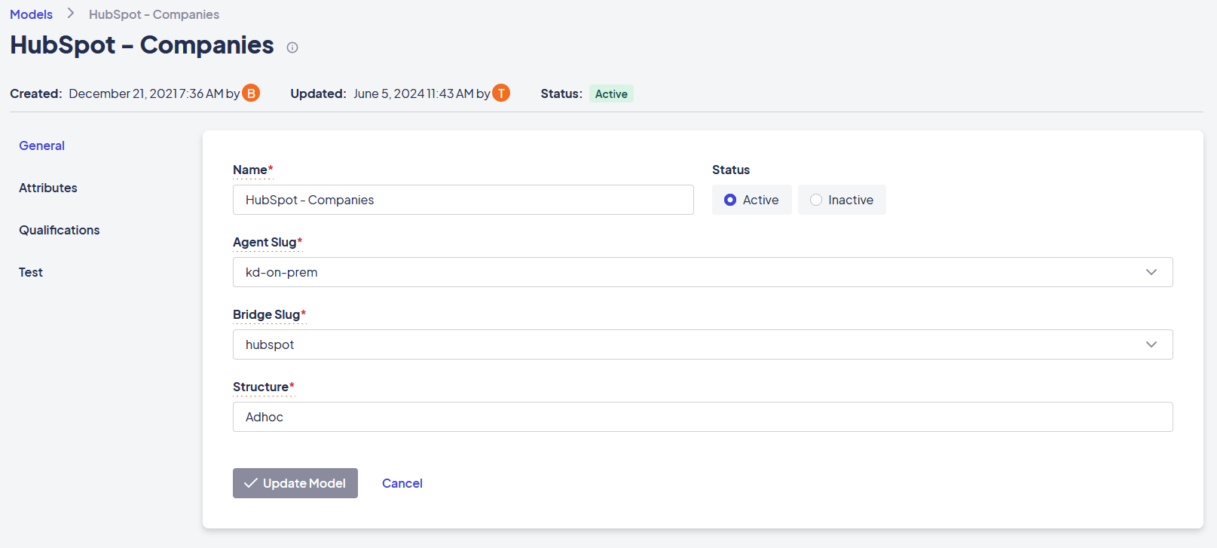Go to the Qualifications tab
The height and width of the screenshot is (548, 1217).
[x=60, y=230]
